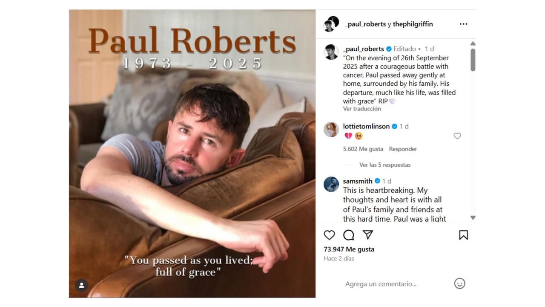Click the scrollbar down arrow in comments
The width and height of the screenshot is (545, 307).
click(473, 217)
